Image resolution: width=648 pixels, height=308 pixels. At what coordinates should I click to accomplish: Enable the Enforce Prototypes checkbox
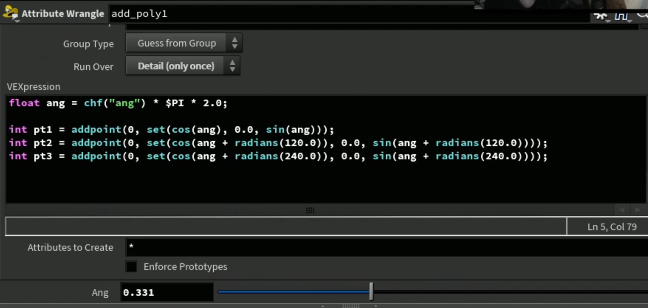(x=131, y=266)
